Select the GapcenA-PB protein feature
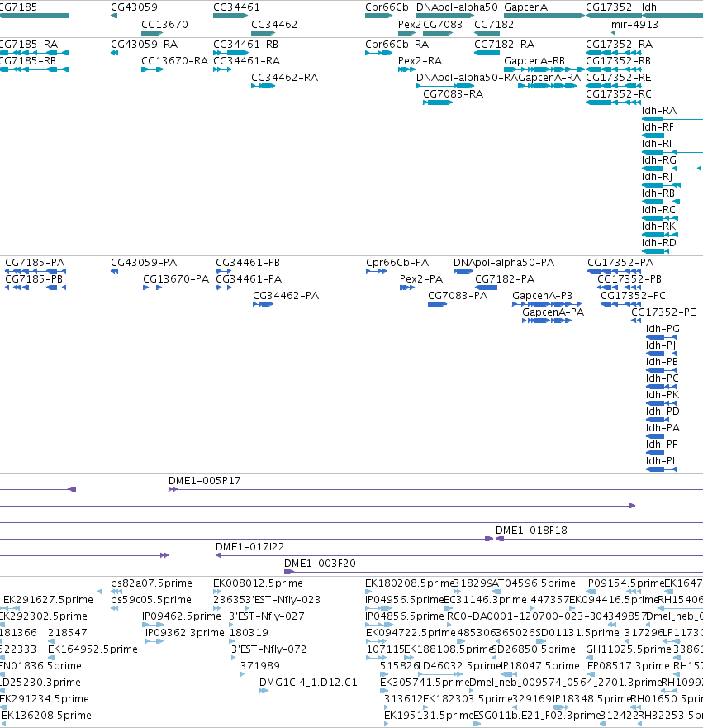Screen dimensions: 703x728 tap(547, 304)
